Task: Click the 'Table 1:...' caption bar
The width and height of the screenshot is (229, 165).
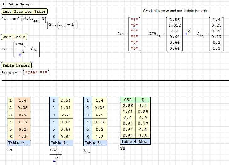Action: point(19,143)
